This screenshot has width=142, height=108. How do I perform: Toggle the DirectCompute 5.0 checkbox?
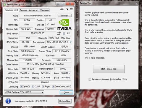tap(53, 87)
